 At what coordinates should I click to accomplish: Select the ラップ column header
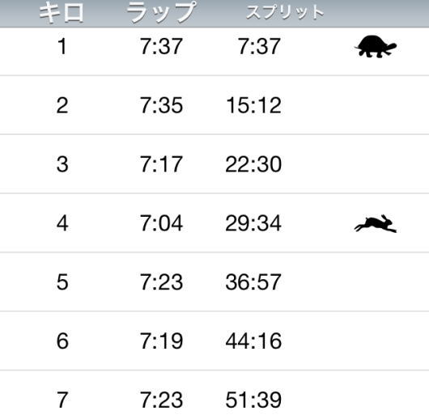(x=161, y=12)
